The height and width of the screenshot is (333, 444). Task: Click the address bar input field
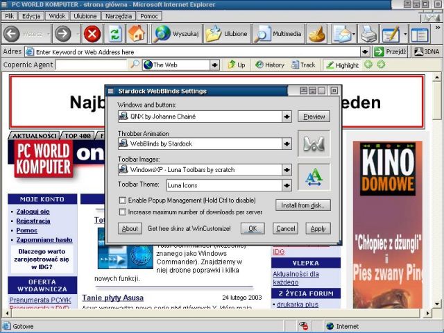(193, 52)
